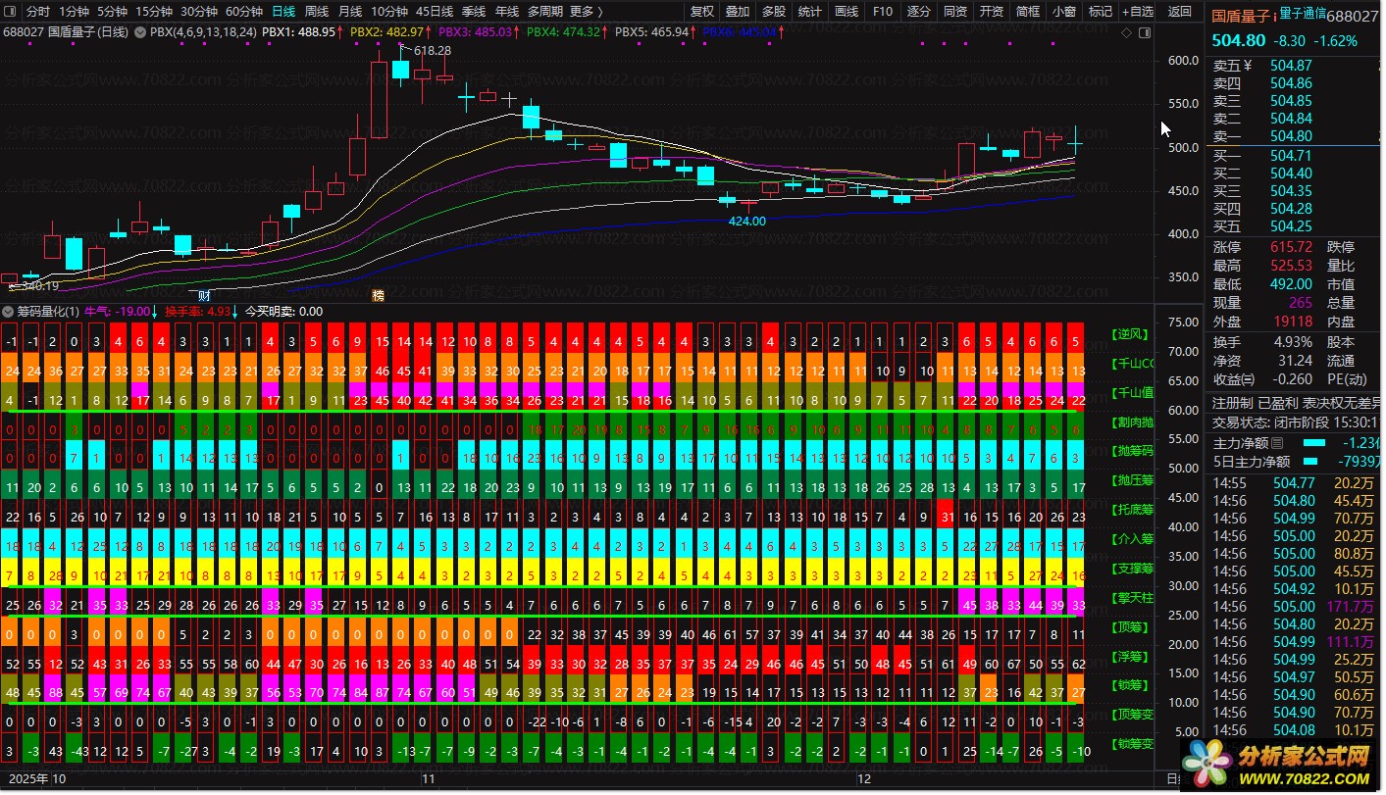Click the cyan bar beside 5日主力净额
The height and width of the screenshot is (795, 1386).
[x=1312, y=462]
